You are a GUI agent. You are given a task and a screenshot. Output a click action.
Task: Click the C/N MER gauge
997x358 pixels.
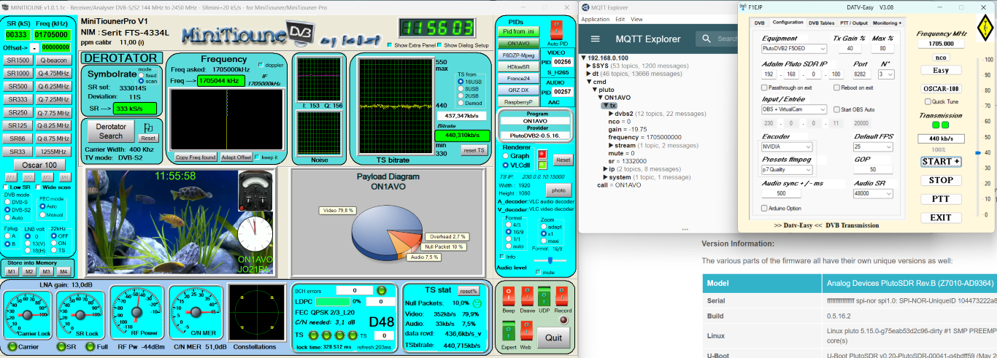click(x=196, y=312)
